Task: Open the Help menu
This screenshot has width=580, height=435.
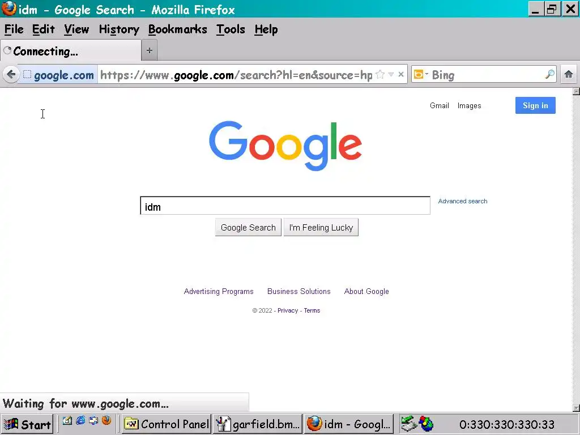Action: 266,29
